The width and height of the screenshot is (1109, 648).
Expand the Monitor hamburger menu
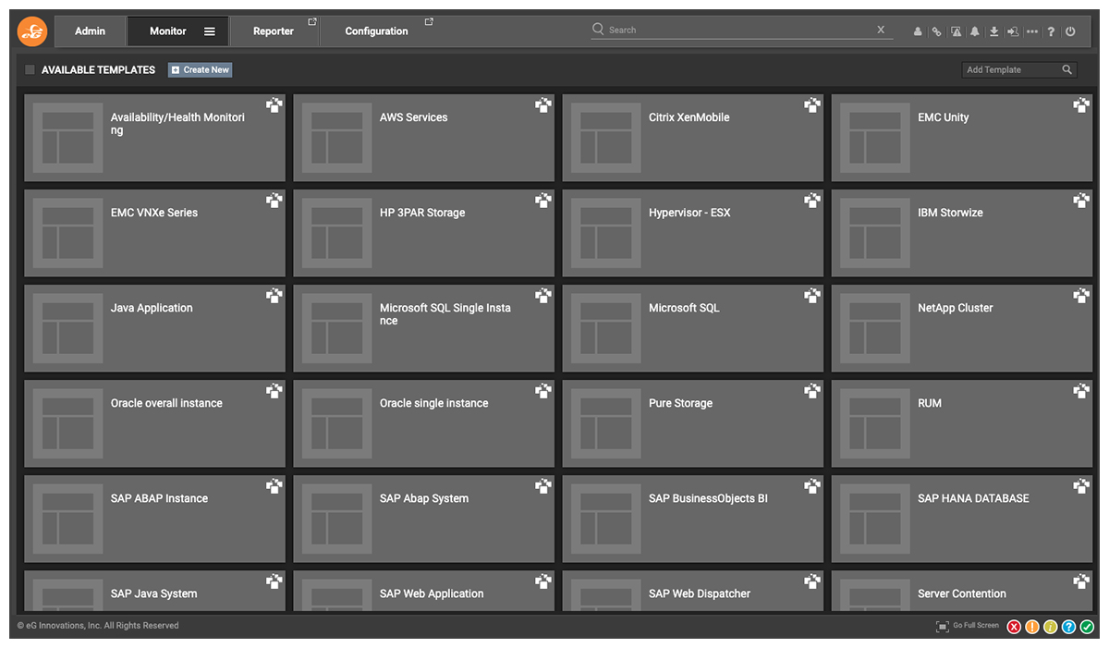pyautogui.click(x=210, y=31)
